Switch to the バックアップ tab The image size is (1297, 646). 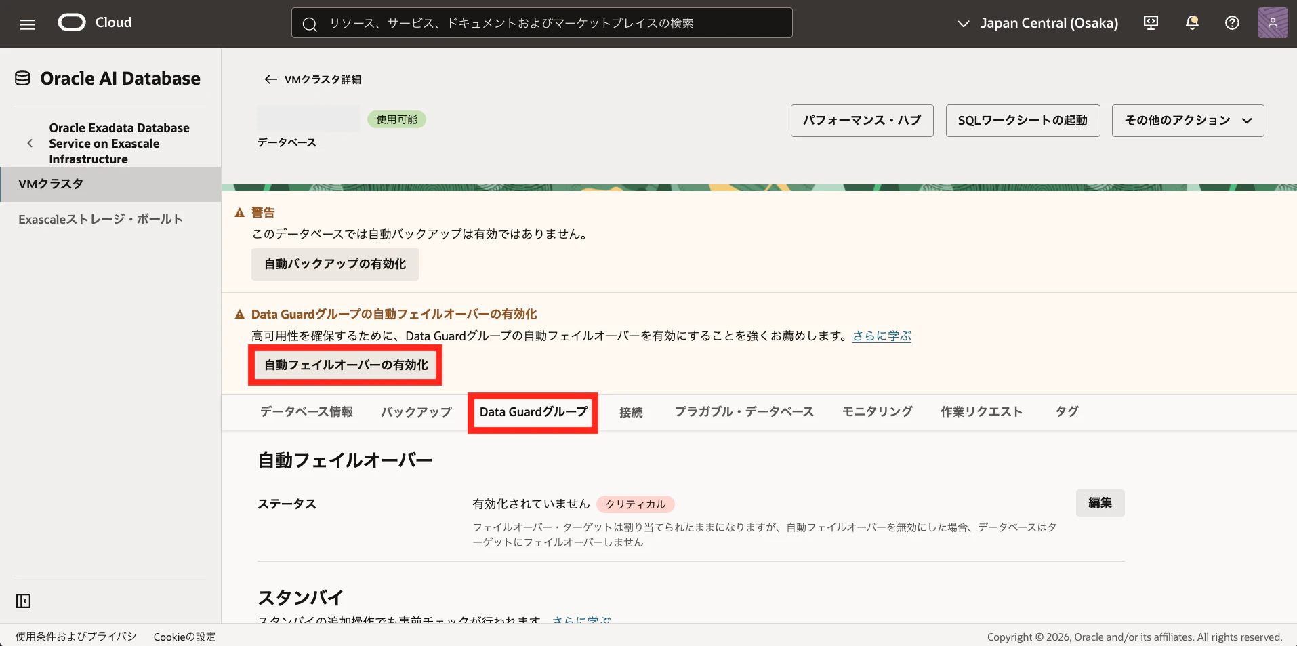[416, 412]
